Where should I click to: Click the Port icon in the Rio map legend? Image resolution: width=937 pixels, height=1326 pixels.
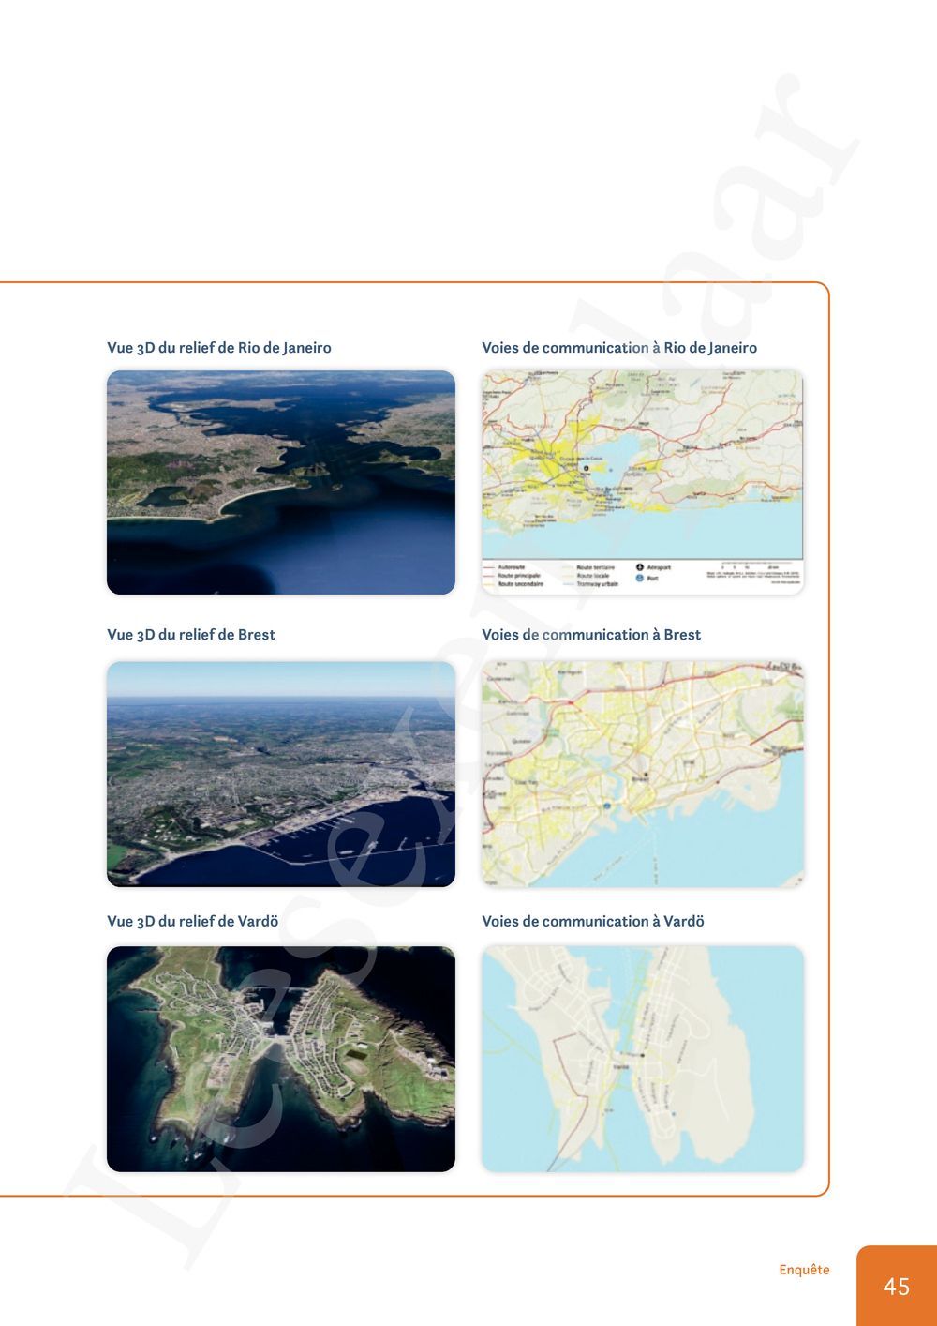pyautogui.click(x=641, y=578)
